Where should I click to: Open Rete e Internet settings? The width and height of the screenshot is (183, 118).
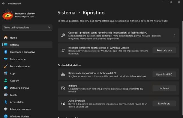27,59
